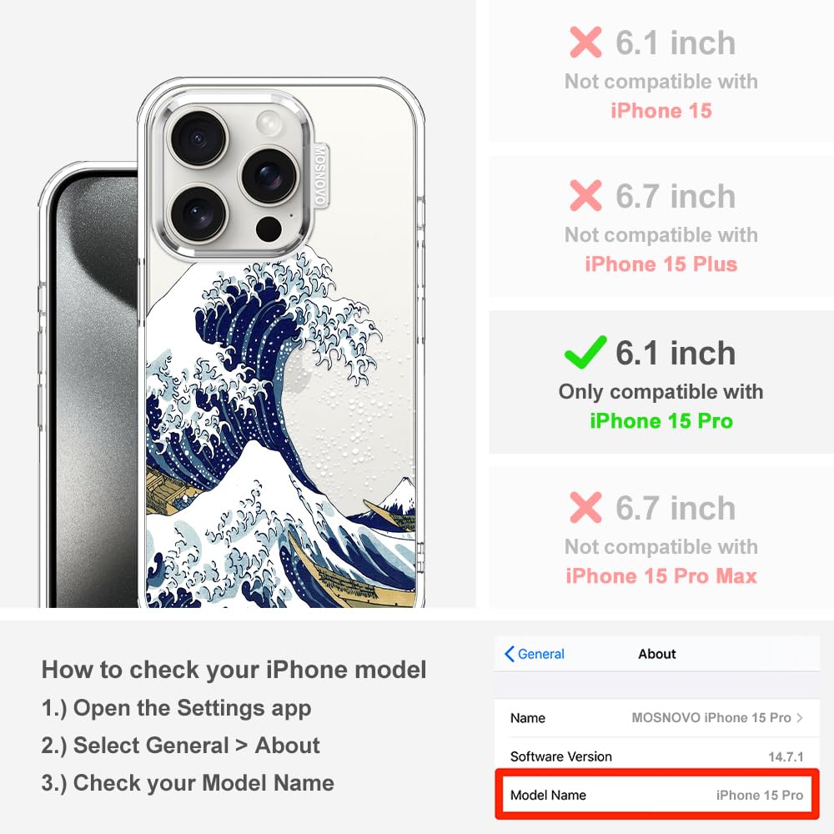Click the camera flash on the phone
834x834 pixels.
[x=269, y=123]
